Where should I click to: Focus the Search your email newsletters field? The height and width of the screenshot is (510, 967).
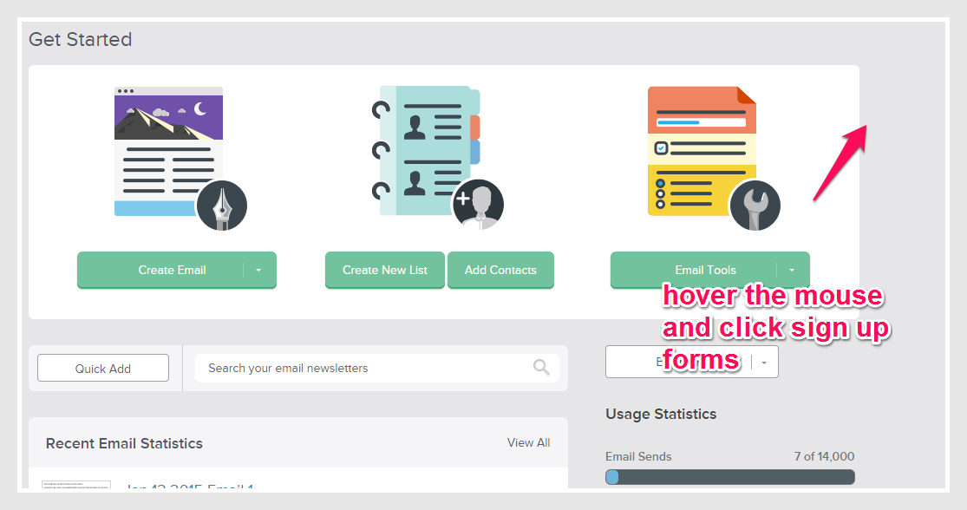pos(364,368)
